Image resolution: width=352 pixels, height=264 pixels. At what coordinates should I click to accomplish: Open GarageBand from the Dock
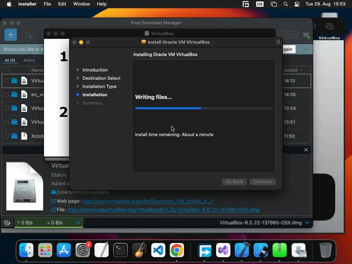pyautogui.click(x=139, y=250)
